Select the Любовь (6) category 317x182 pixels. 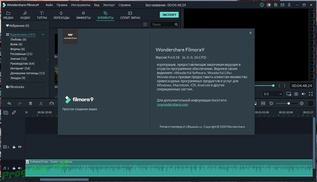pyautogui.click(x=18, y=39)
